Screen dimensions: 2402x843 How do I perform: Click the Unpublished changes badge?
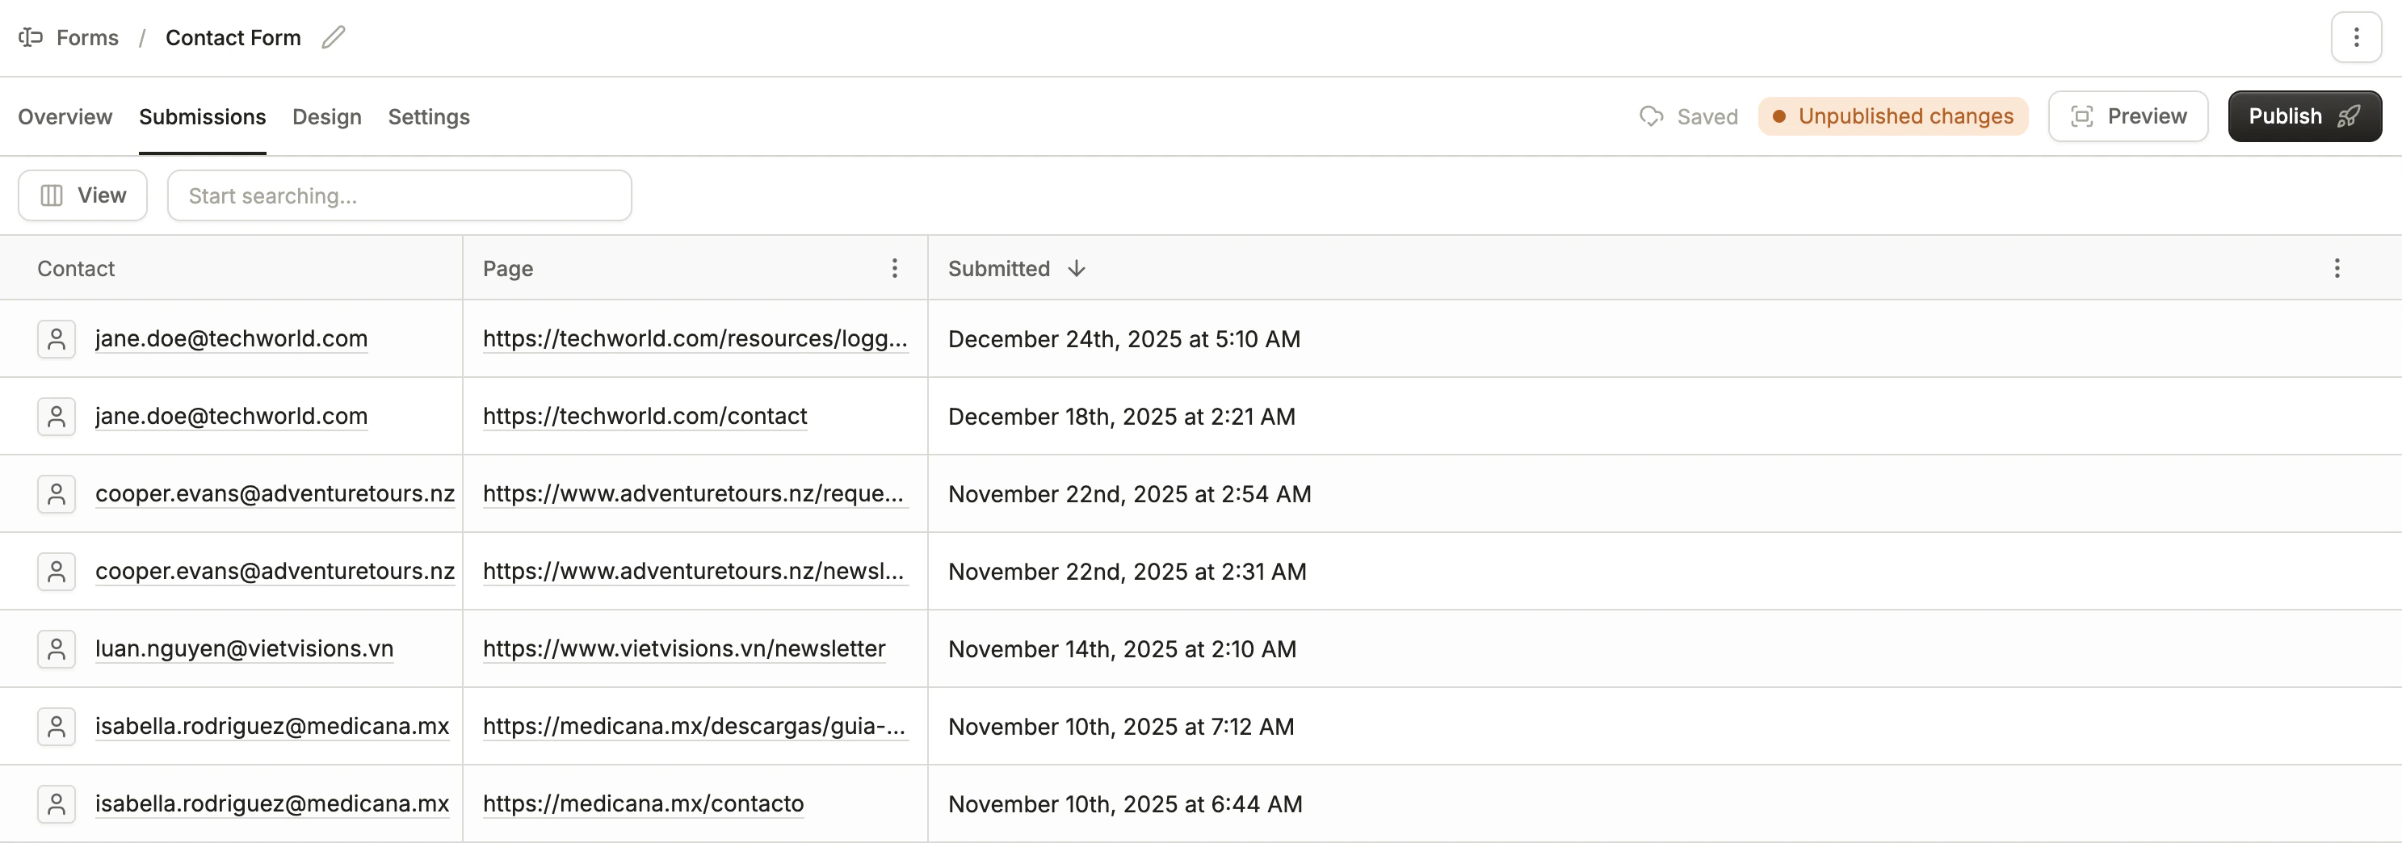pyautogui.click(x=1893, y=116)
